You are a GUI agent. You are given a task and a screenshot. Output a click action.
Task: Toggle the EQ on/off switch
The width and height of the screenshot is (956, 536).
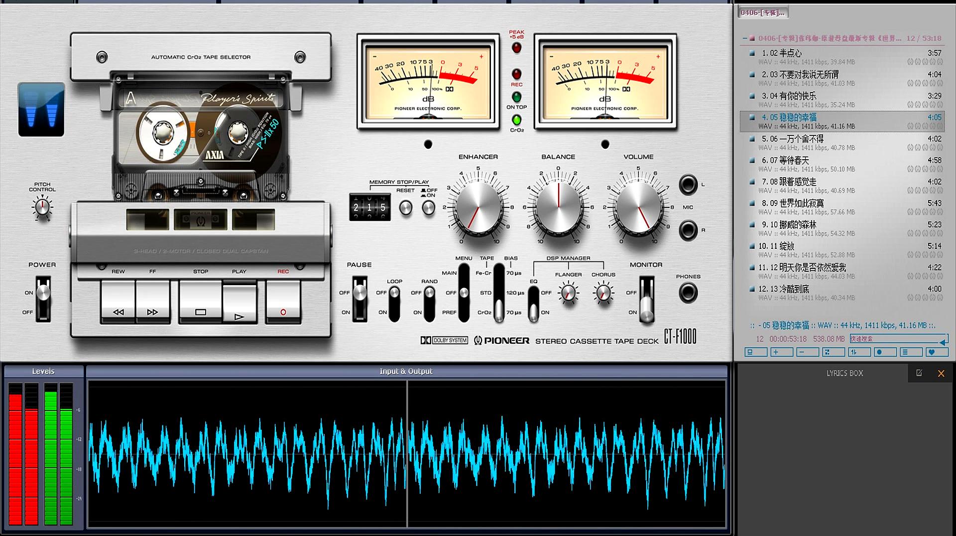(533, 303)
